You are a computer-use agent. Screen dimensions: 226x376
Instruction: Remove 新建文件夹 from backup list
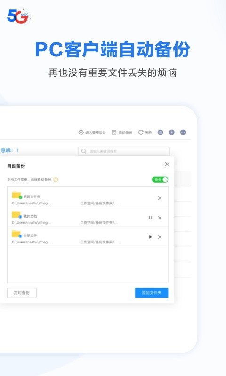click(x=160, y=198)
